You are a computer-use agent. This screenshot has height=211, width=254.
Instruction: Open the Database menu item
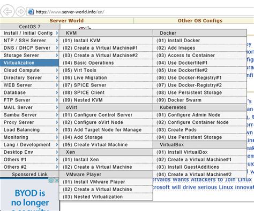29,92
